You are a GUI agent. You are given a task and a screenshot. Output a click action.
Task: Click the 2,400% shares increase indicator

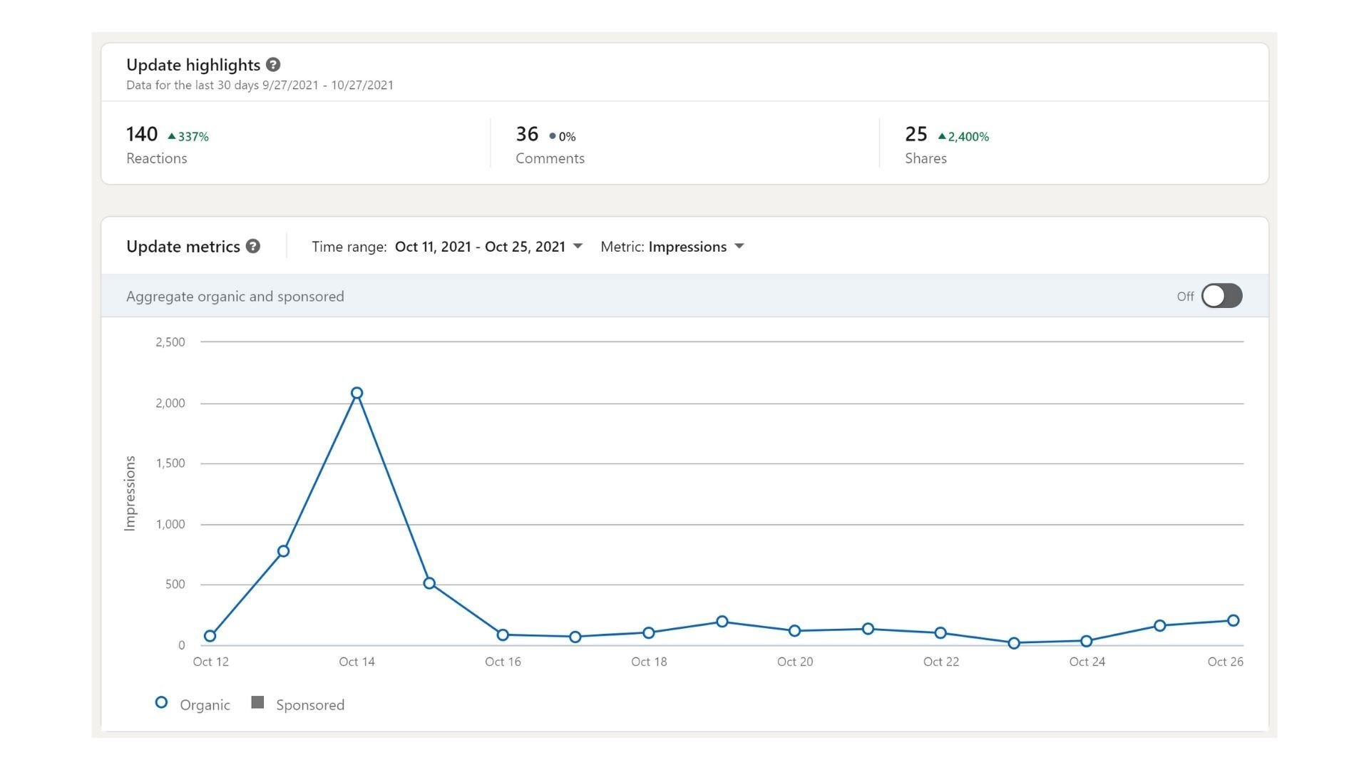[x=963, y=136]
